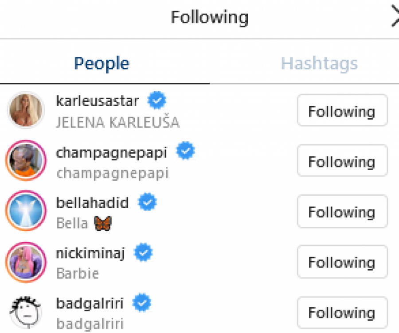Switch to the Hashtags tab
This screenshot has height=333, width=399.
[319, 63]
